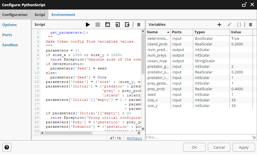257x154 pixels.
Task: Click the code editor vertical scrollbar thumb
Action: 143,53
